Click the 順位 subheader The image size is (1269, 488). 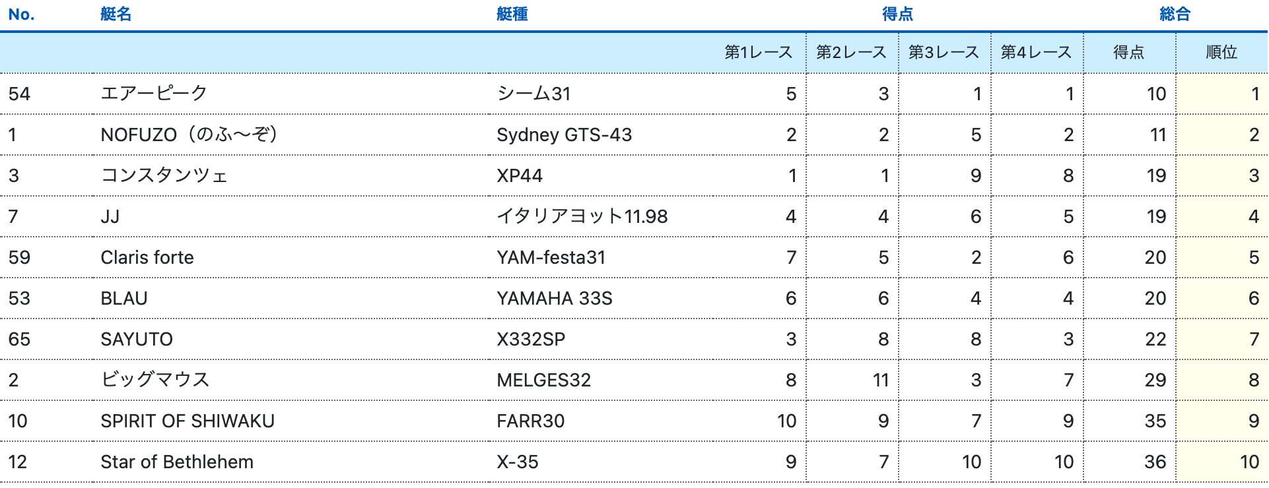tap(1221, 52)
